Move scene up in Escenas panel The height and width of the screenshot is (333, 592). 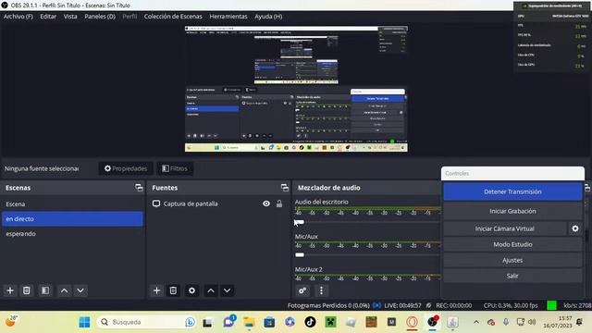click(x=64, y=290)
